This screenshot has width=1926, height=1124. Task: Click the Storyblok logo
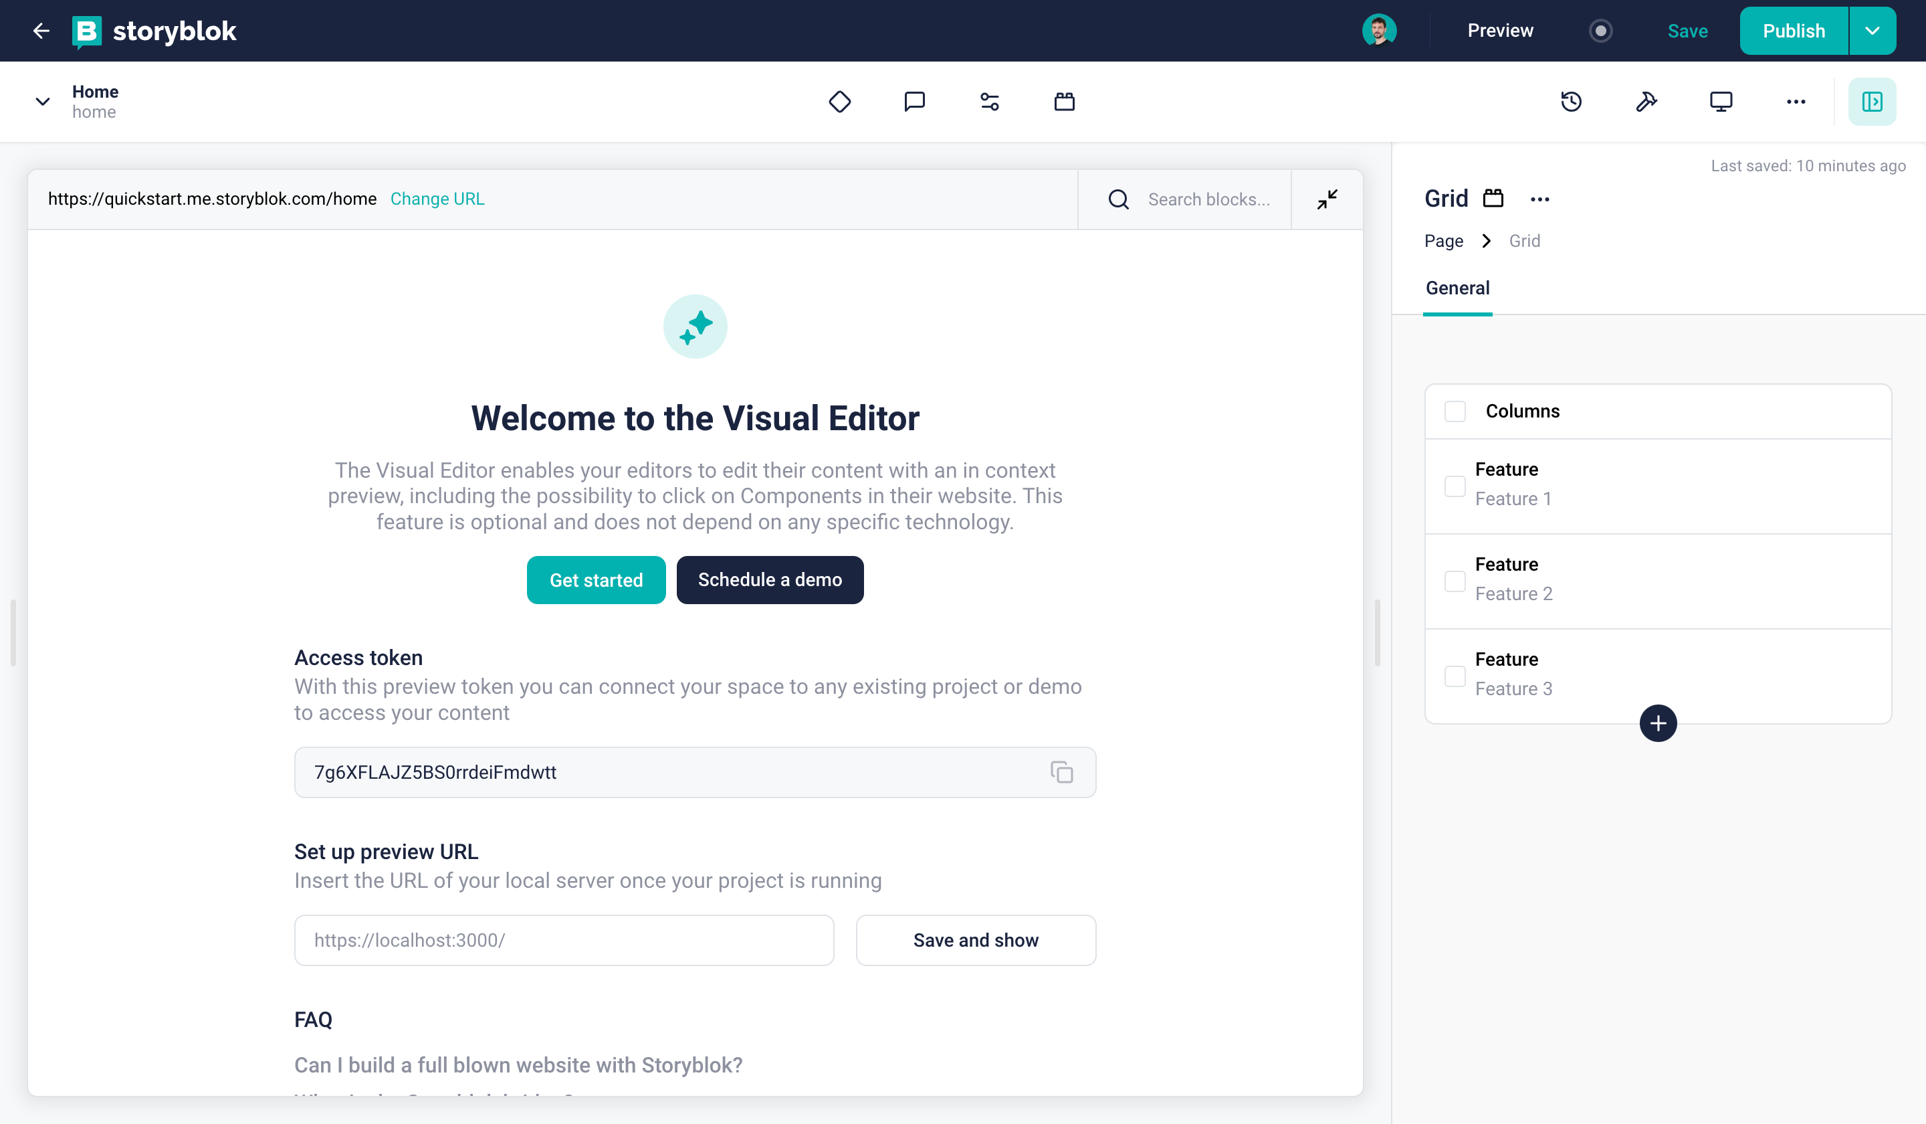pyautogui.click(x=154, y=31)
